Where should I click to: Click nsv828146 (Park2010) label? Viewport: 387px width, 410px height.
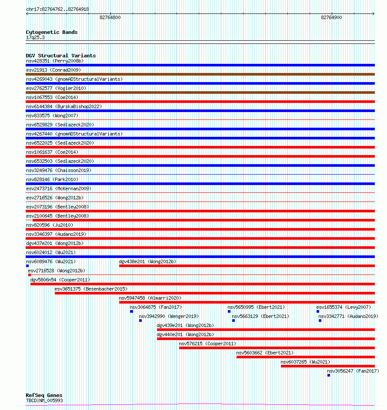(x=52, y=180)
